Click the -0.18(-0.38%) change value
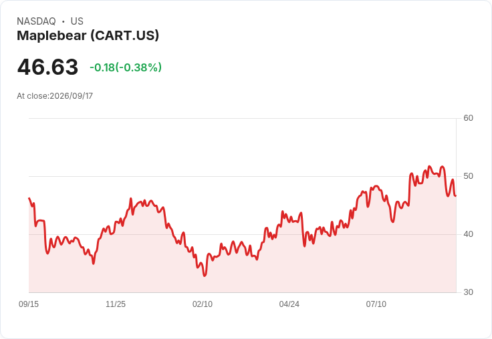This screenshot has height=339, width=492. [x=126, y=67]
